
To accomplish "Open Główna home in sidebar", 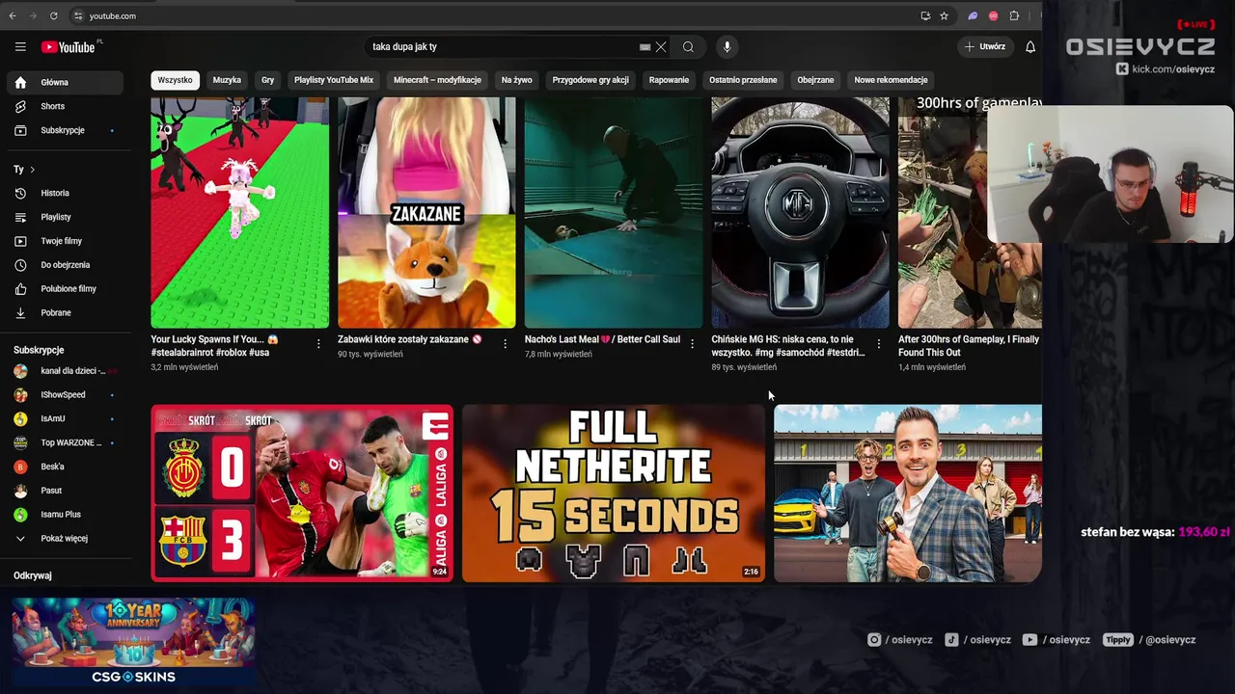I will [x=66, y=82].
